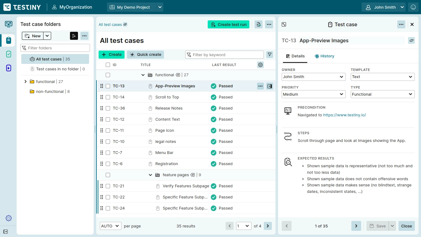Switch to the History tab
The width and height of the screenshot is (421, 237).
point(325,56)
